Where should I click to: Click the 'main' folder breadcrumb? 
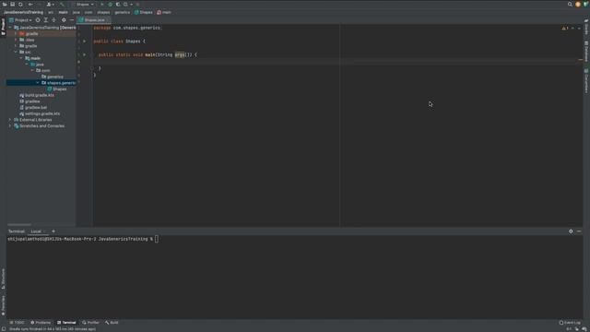tap(64, 12)
